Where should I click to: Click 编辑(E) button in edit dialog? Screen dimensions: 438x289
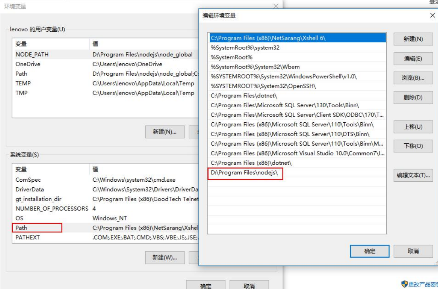[x=413, y=59]
